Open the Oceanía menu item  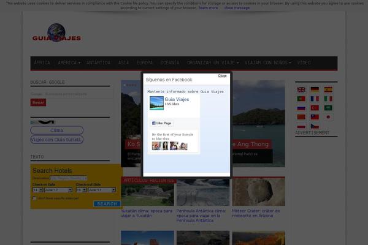click(x=170, y=62)
